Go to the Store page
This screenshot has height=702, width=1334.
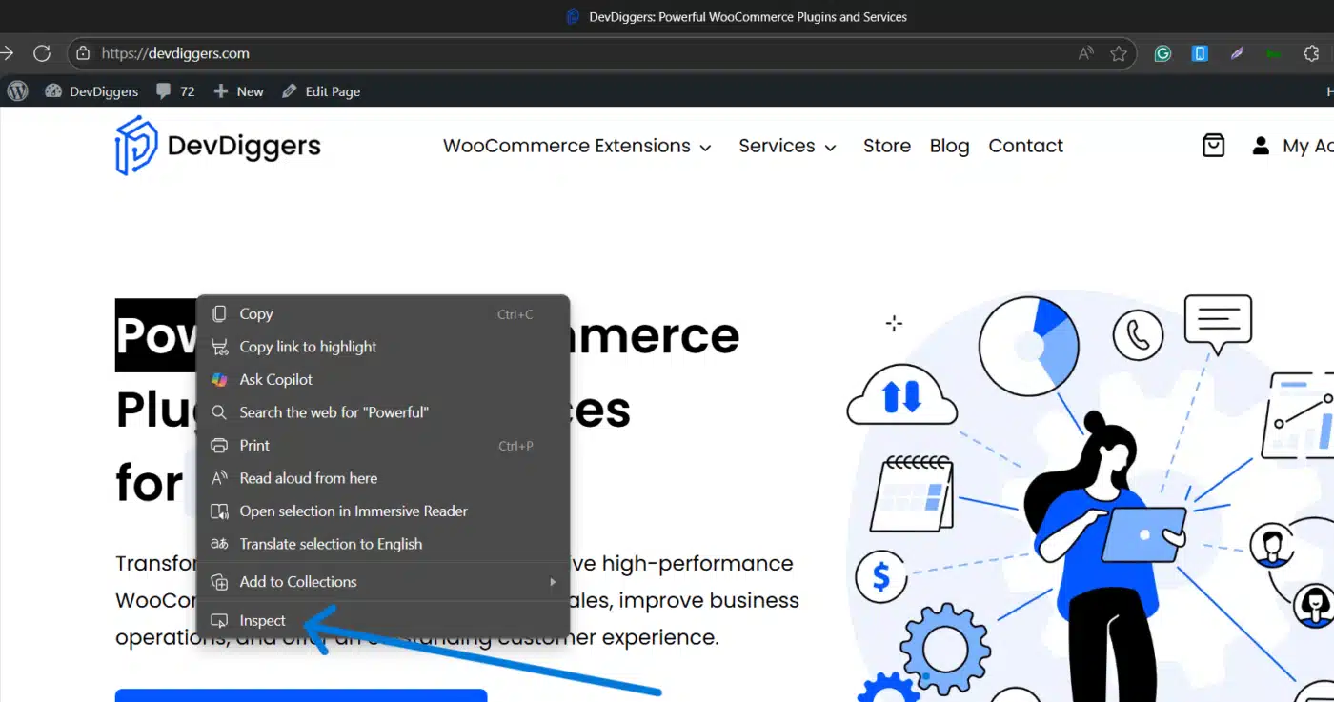[x=887, y=146]
